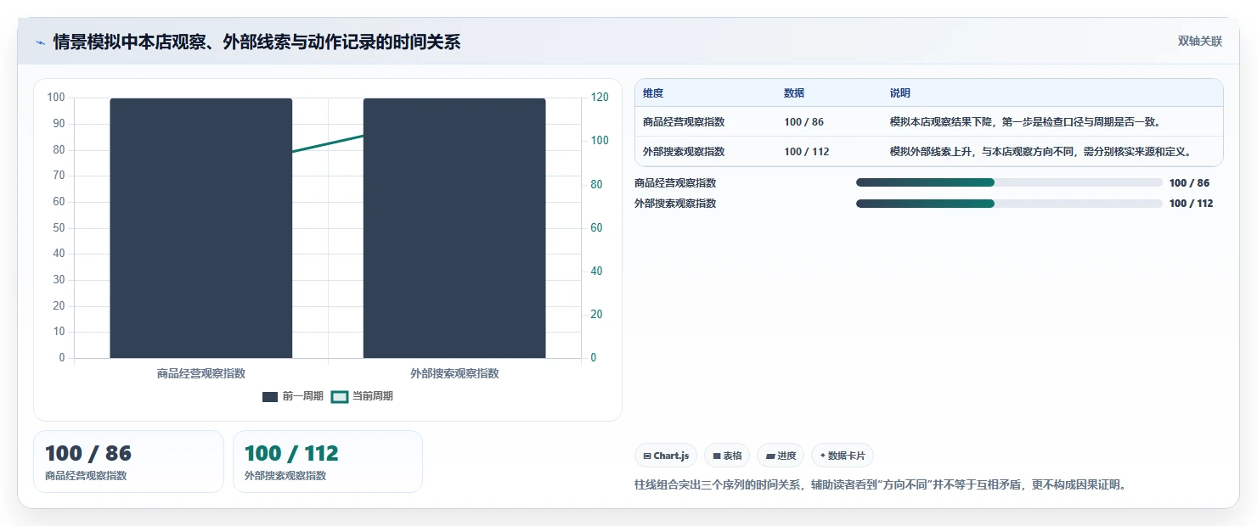Image resolution: width=1257 pixels, height=526 pixels.
Task: Click the footer note starting 柱线组合突出
Action: pos(880,485)
